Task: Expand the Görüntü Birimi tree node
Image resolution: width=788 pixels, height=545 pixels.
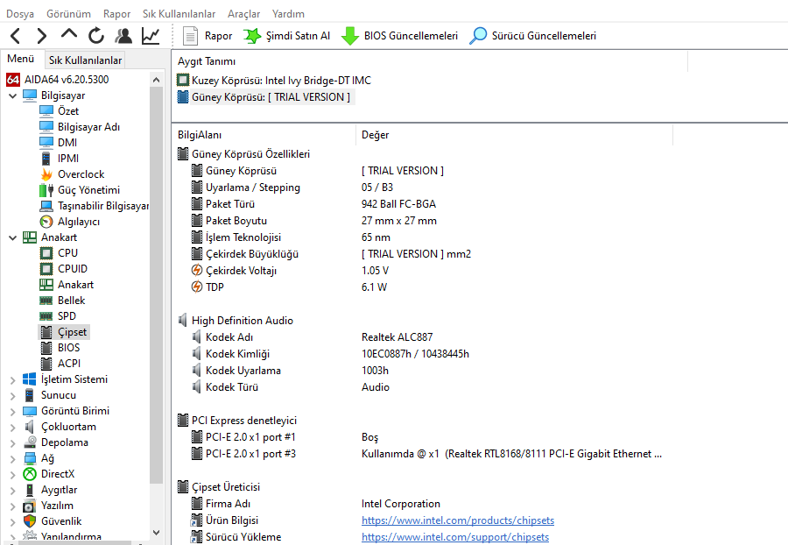Action: pyautogui.click(x=13, y=411)
